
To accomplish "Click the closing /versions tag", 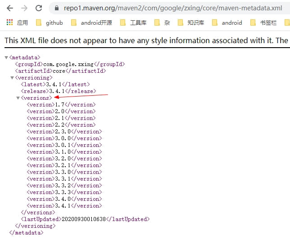I will click(x=38, y=213).
